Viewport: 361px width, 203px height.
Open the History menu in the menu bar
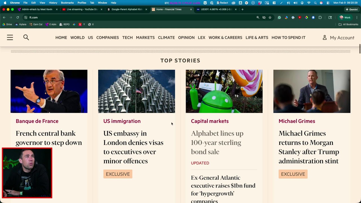53,3
